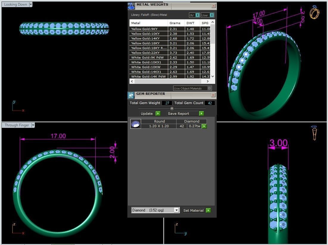The width and height of the screenshot is (328, 245).
Task: Click the green arrow next to Update
Action: (158, 114)
